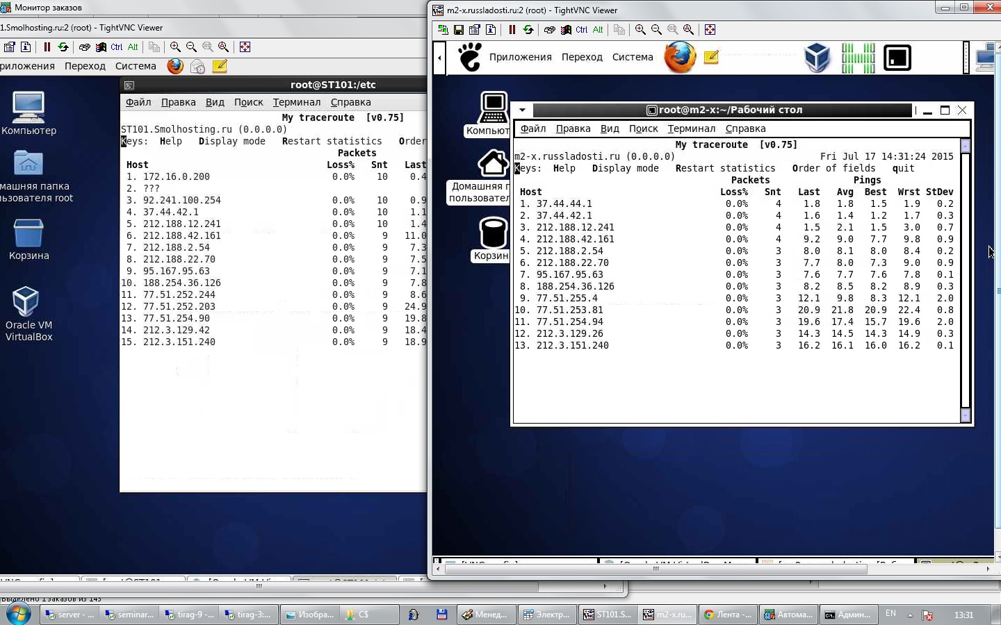This screenshot has height=625, width=1001.
Task: Click New connection icon in m2-x VNC toolbar
Action: [443, 30]
